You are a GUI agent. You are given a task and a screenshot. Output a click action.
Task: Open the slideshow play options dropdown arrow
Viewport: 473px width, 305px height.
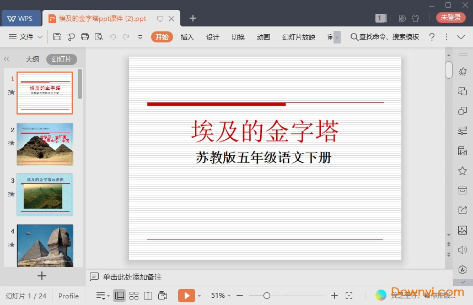[199, 296]
